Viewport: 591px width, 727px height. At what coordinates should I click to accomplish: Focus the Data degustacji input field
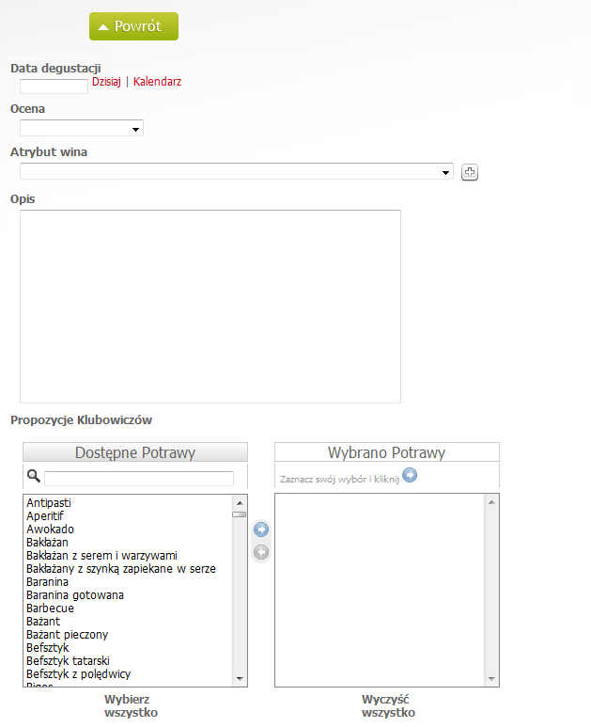[x=54, y=86]
